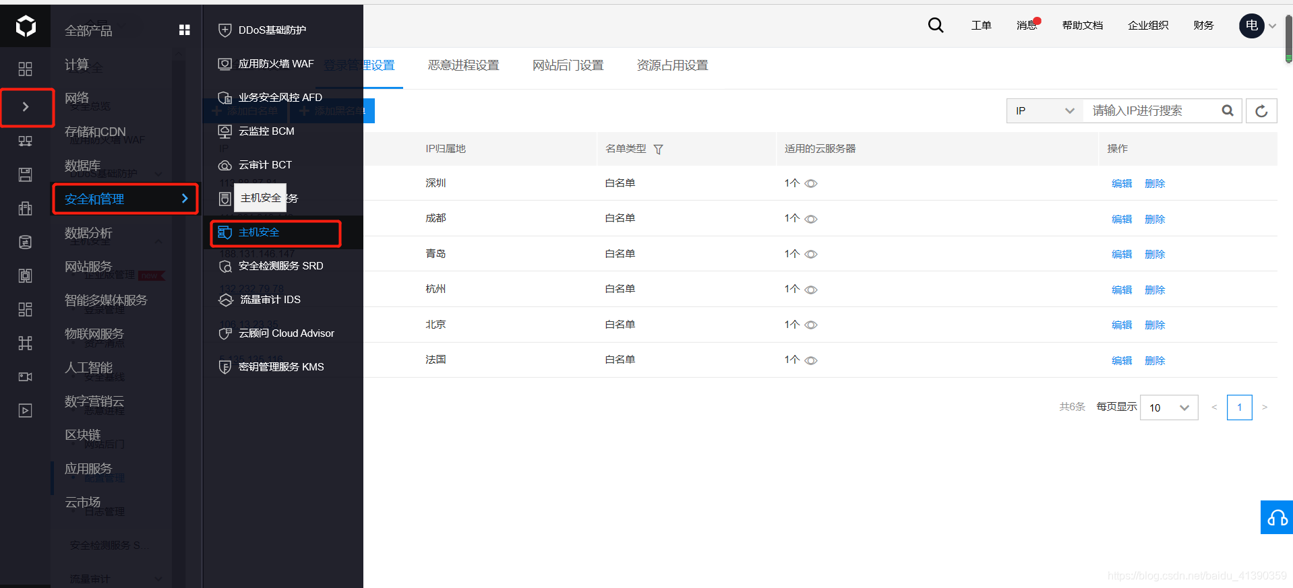Image resolution: width=1293 pixels, height=588 pixels.
Task: View servers with eye icon in 成都 row
Action: click(x=811, y=219)
